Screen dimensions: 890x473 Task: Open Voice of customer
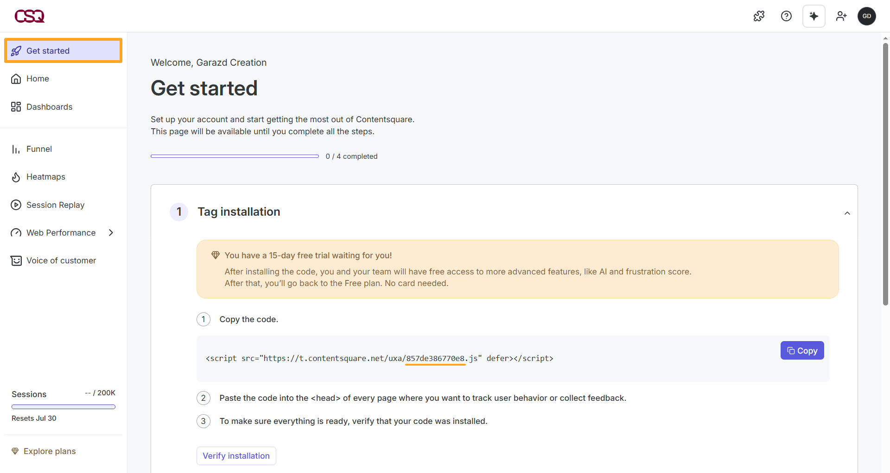coord(64,261)
